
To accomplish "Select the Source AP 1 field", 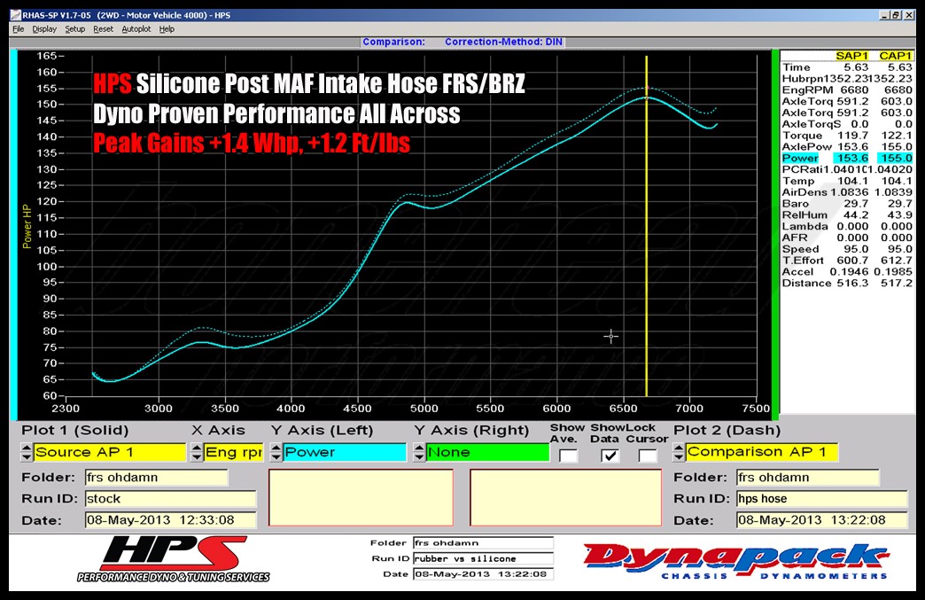I will 110,453.
